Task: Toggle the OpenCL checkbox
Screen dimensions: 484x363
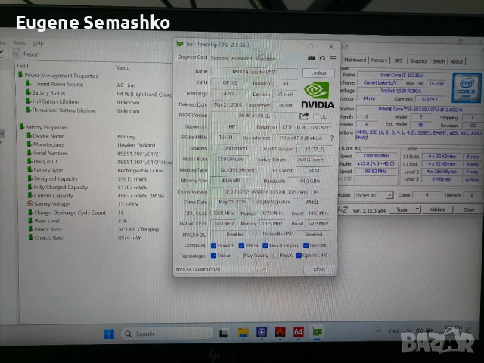Action: point(213,245)
